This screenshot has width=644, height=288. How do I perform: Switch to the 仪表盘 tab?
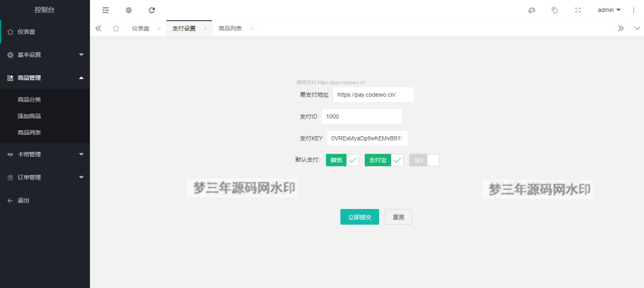(141, 29)
